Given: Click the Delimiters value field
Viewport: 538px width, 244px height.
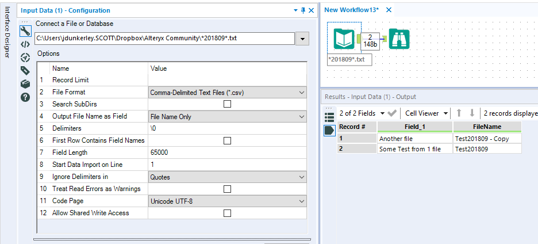Looking at the screenshot, I should click(227, 128).
